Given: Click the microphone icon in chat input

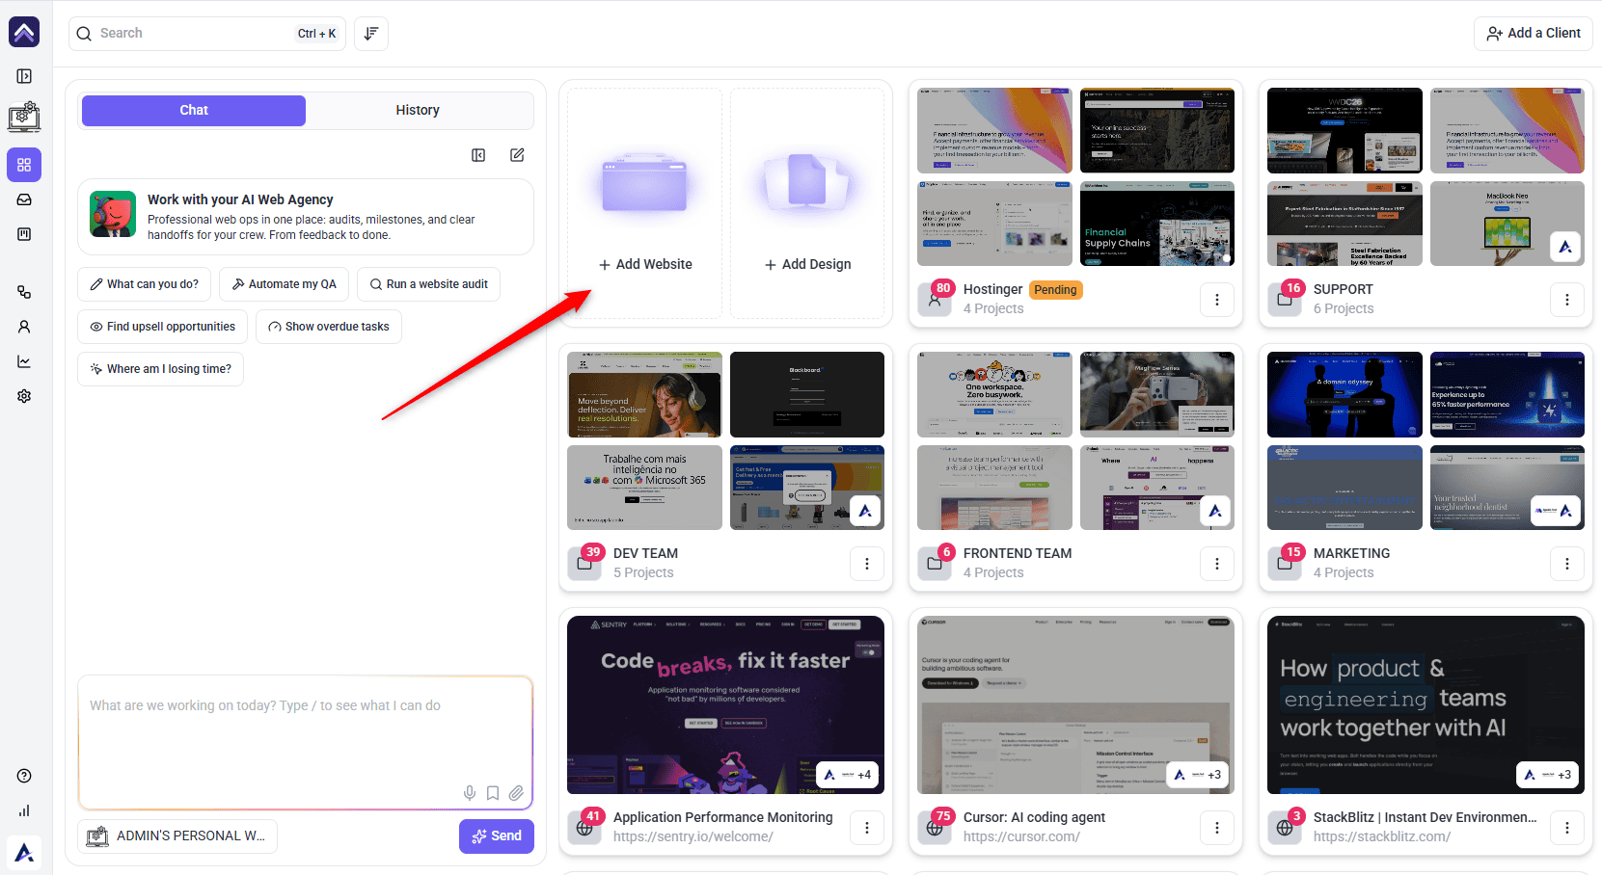Looking at the screenshot, I should click(470, 793).
